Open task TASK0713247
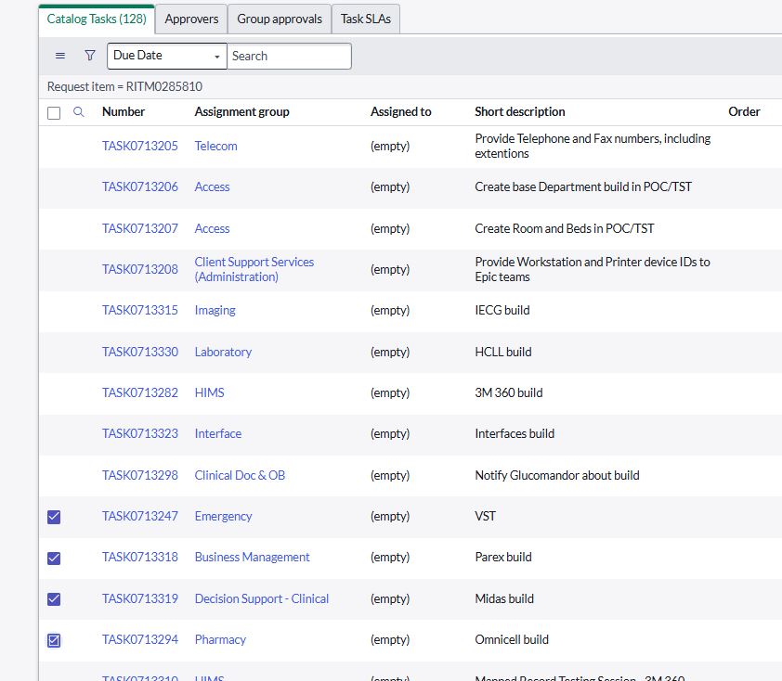The width and height of the screenshot is (782, 681). click(x=140, y=517)
